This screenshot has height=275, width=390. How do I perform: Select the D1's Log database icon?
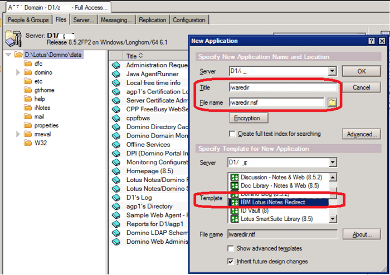116,198
